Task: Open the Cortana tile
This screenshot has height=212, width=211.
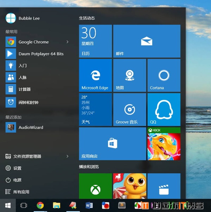Action: [x=164, y=75]
